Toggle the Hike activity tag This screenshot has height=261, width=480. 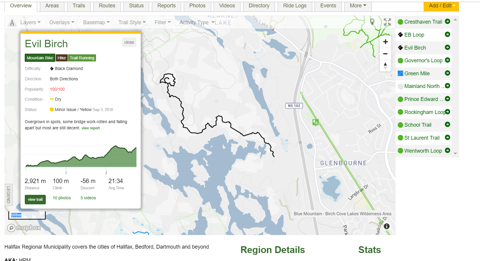click(x=61, y=58)
